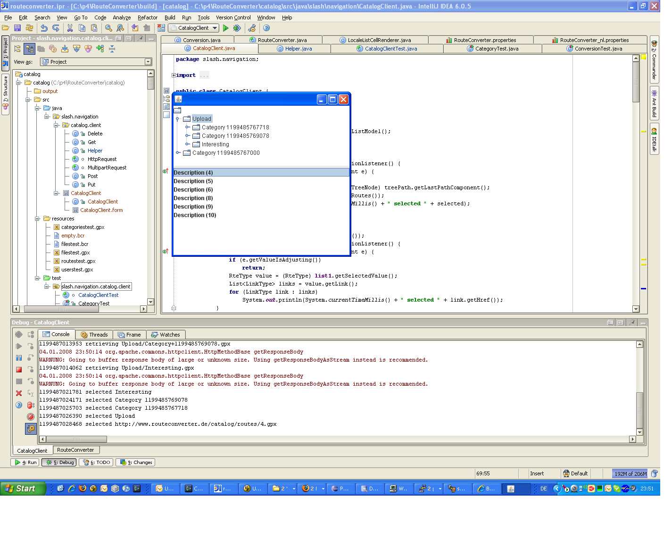
Task: Click the Cut scissors icon in toolbar
Action: [x=70, y=28]
